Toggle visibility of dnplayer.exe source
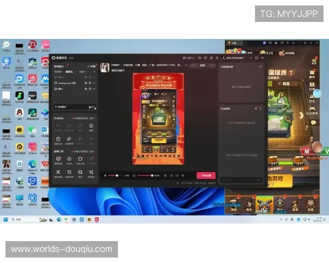 point(86,83)
